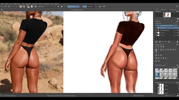Toggle the blue channel checkbox
The width and height of the screenshot is (179, 100).
coord(156,86)
